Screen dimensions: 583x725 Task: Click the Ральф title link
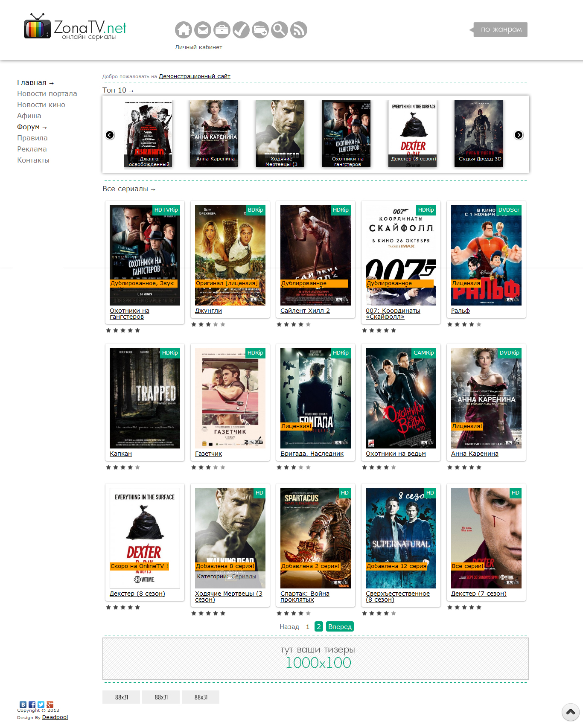461,311
